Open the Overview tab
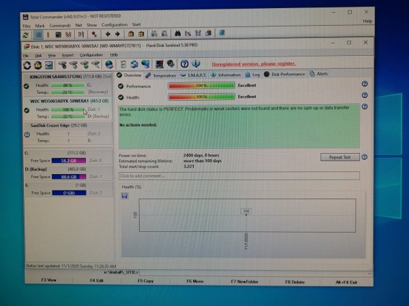 (x=129, y=75)
